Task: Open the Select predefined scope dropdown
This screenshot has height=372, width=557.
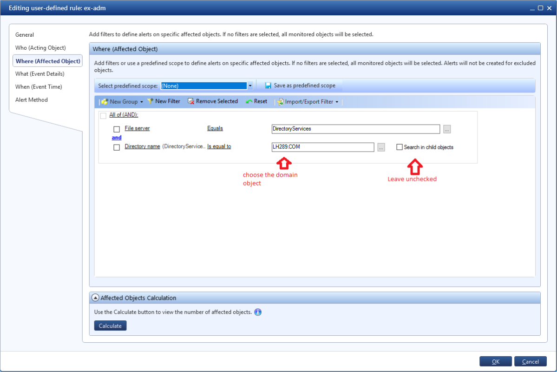Action: pos(250,86)
